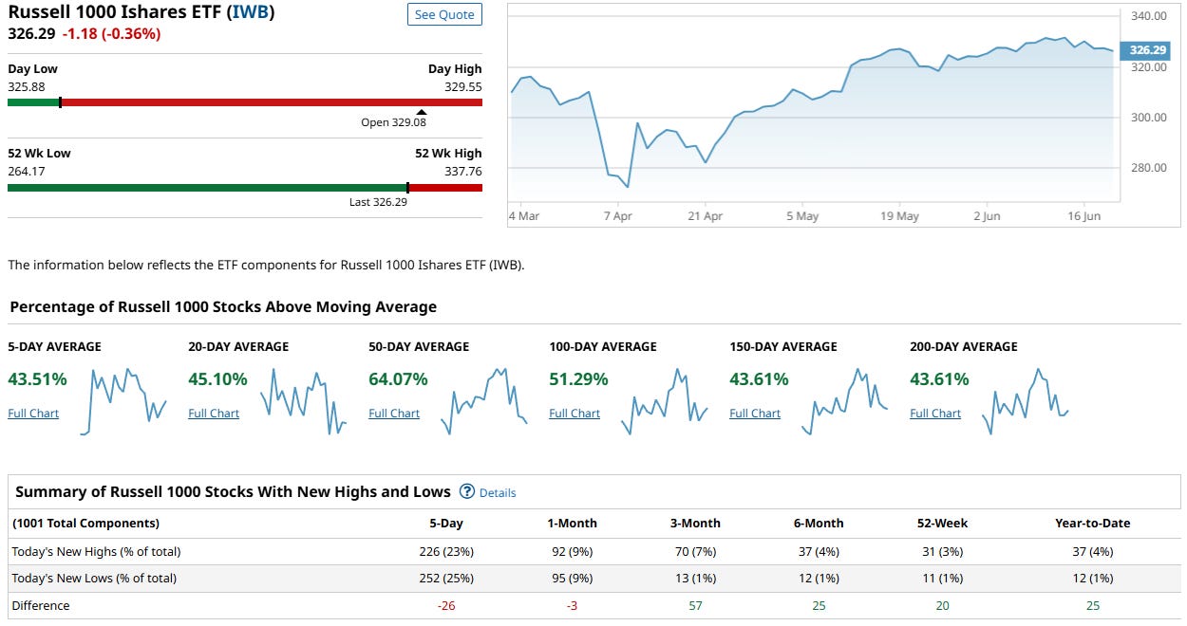Click the (1001 Total Components) label
This screenshot has width=1187, height=626.
[85, 524]
